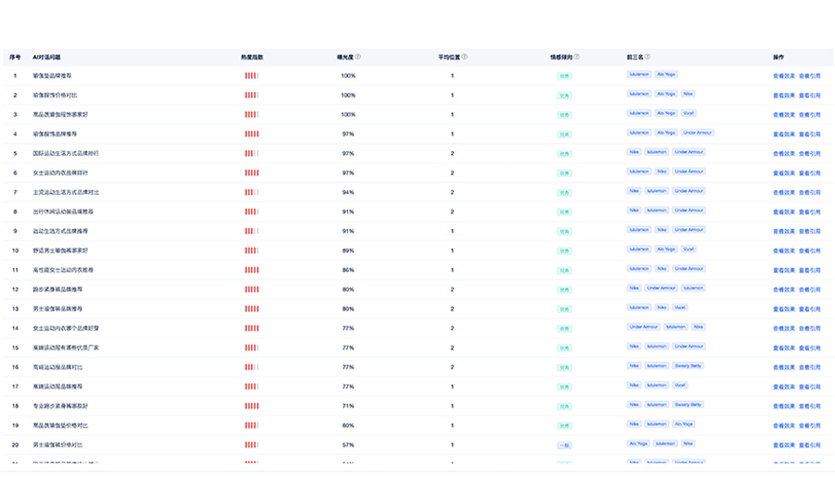Click the heat index bars in row 10

click(251, 250)
